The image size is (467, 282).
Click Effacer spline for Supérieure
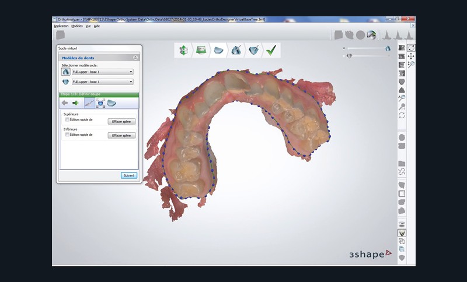[x=121, y=121]
